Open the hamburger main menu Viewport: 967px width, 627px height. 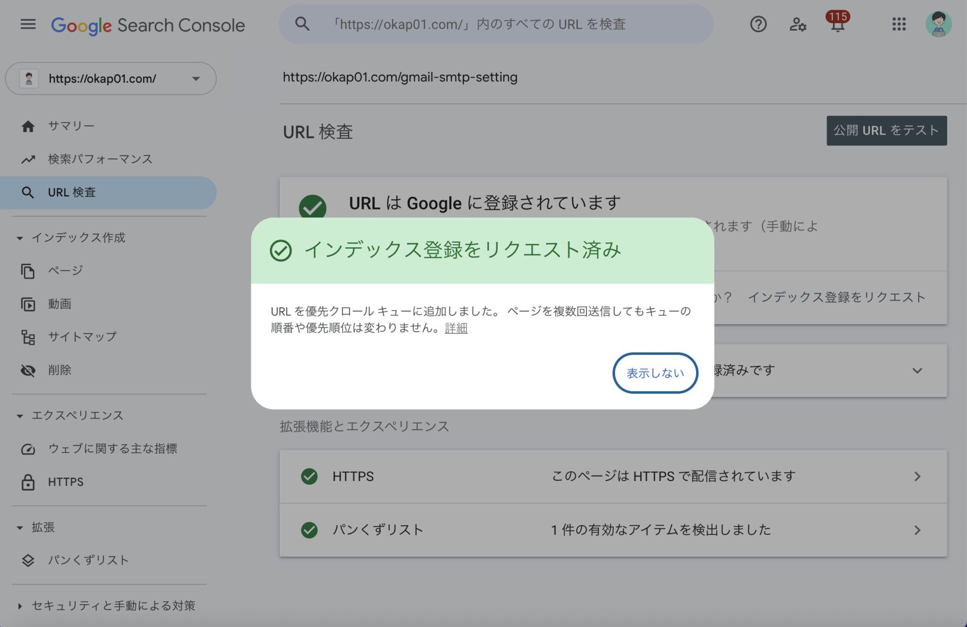[x=28, y=24]
